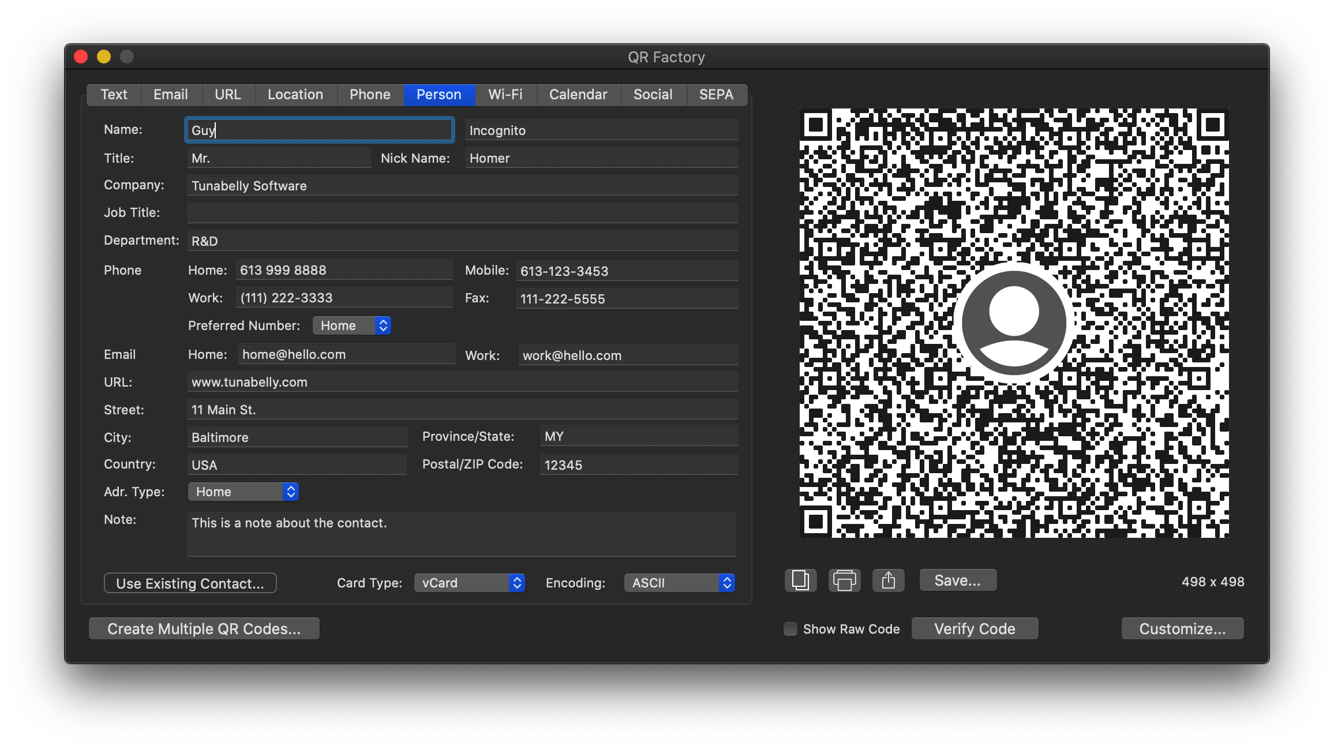
Task: Edit the Province/State field MY
Action: [x=639, y=436]
